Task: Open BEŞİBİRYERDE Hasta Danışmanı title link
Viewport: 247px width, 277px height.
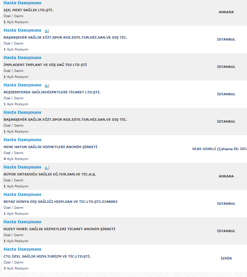Action: (x=22, y=85)
